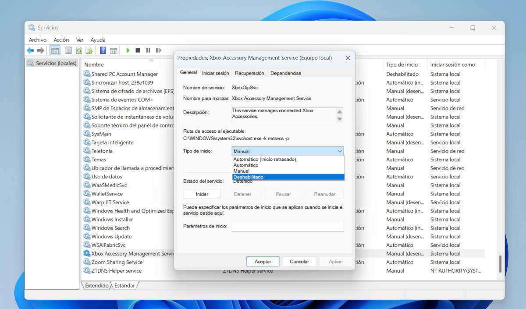This screenshot has width=526, height=309.
Task: Open the Acción menu
Action: pos(61,40)
